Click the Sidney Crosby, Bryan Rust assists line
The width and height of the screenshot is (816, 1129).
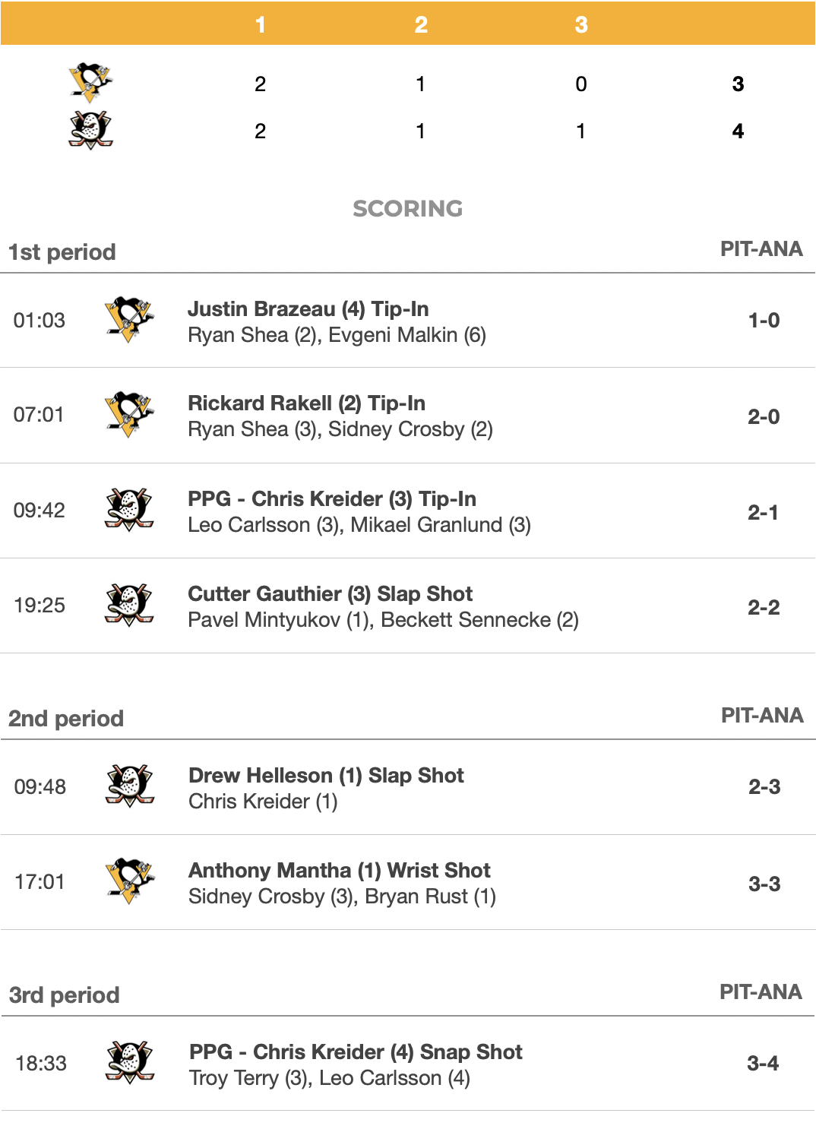click(342, 897)
